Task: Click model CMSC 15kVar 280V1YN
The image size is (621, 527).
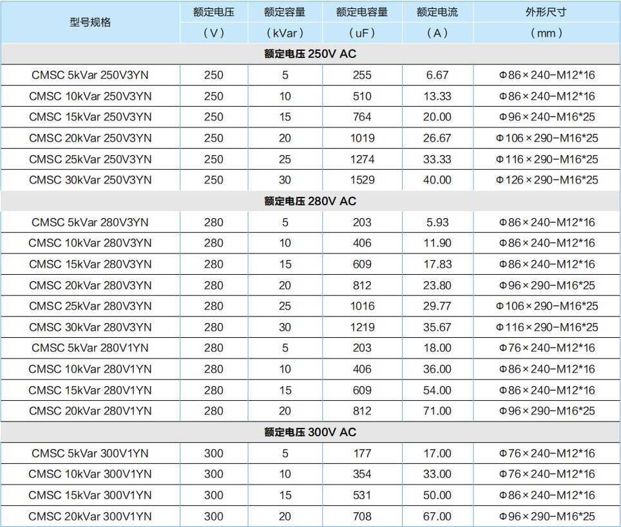Action: (x=90, y=390)
